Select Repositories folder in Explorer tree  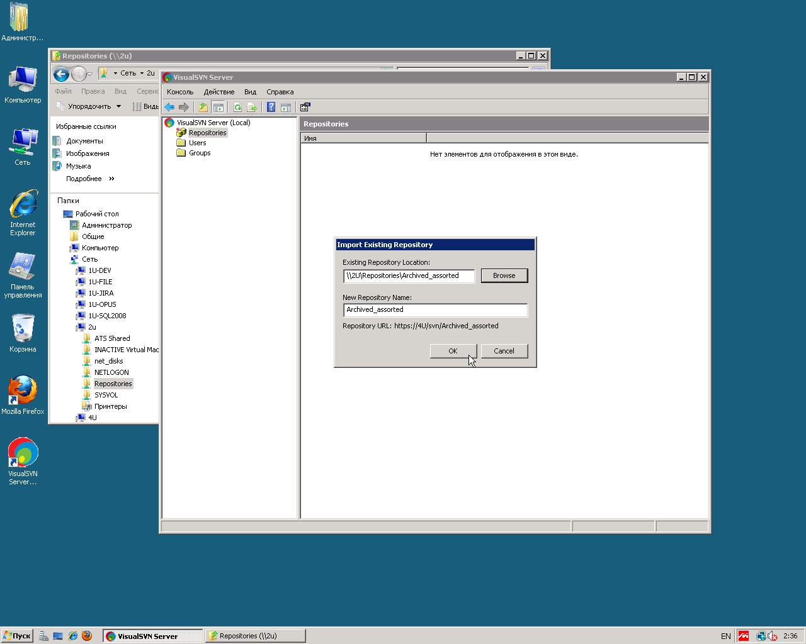(x=113, y=384)
